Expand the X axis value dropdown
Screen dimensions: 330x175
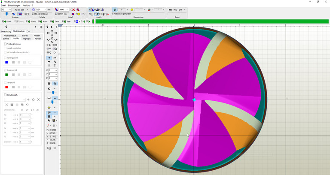[x=56, y=70]
